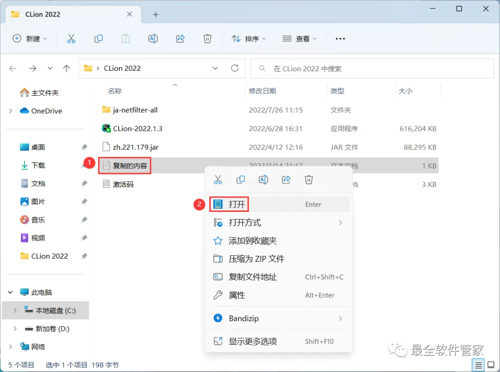
Task: Select 新加卷 (D:) drive in sidebar
Action: [52, 329]
